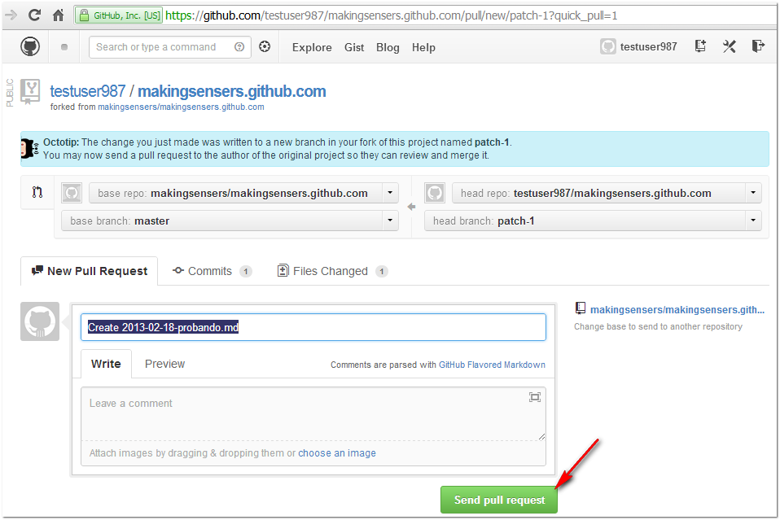Image resolution: width=780 pixels, height=520 pixels.
Task: Click the browser reload button
Action: [34, 15]
